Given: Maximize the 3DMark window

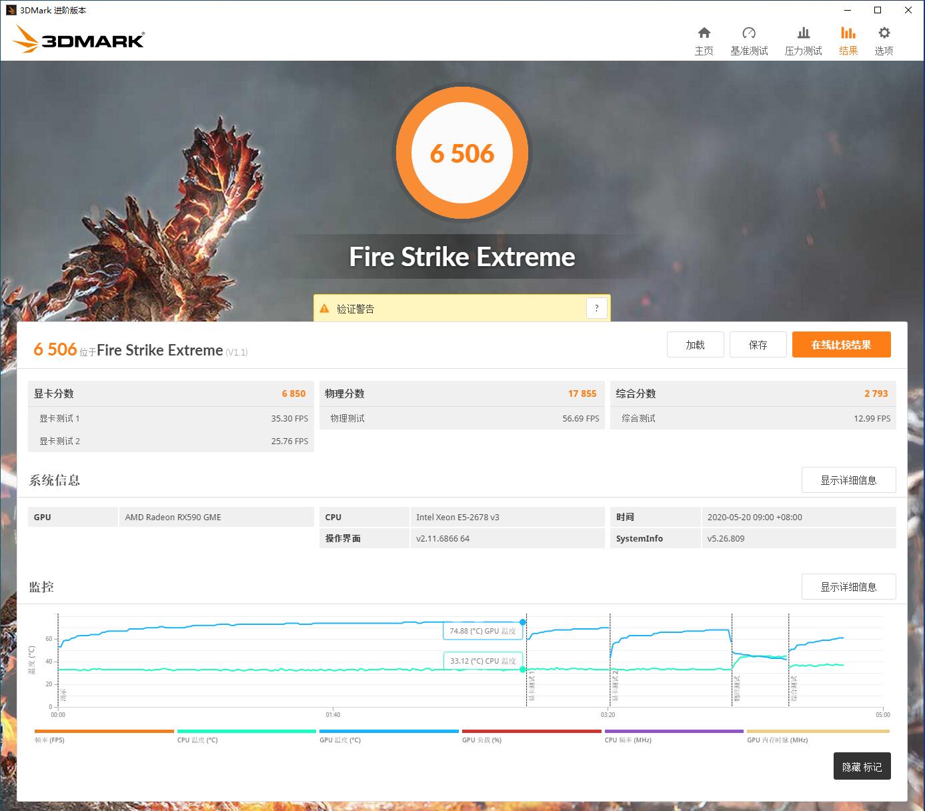Looking at the screenshot, I should coord(878,10).
